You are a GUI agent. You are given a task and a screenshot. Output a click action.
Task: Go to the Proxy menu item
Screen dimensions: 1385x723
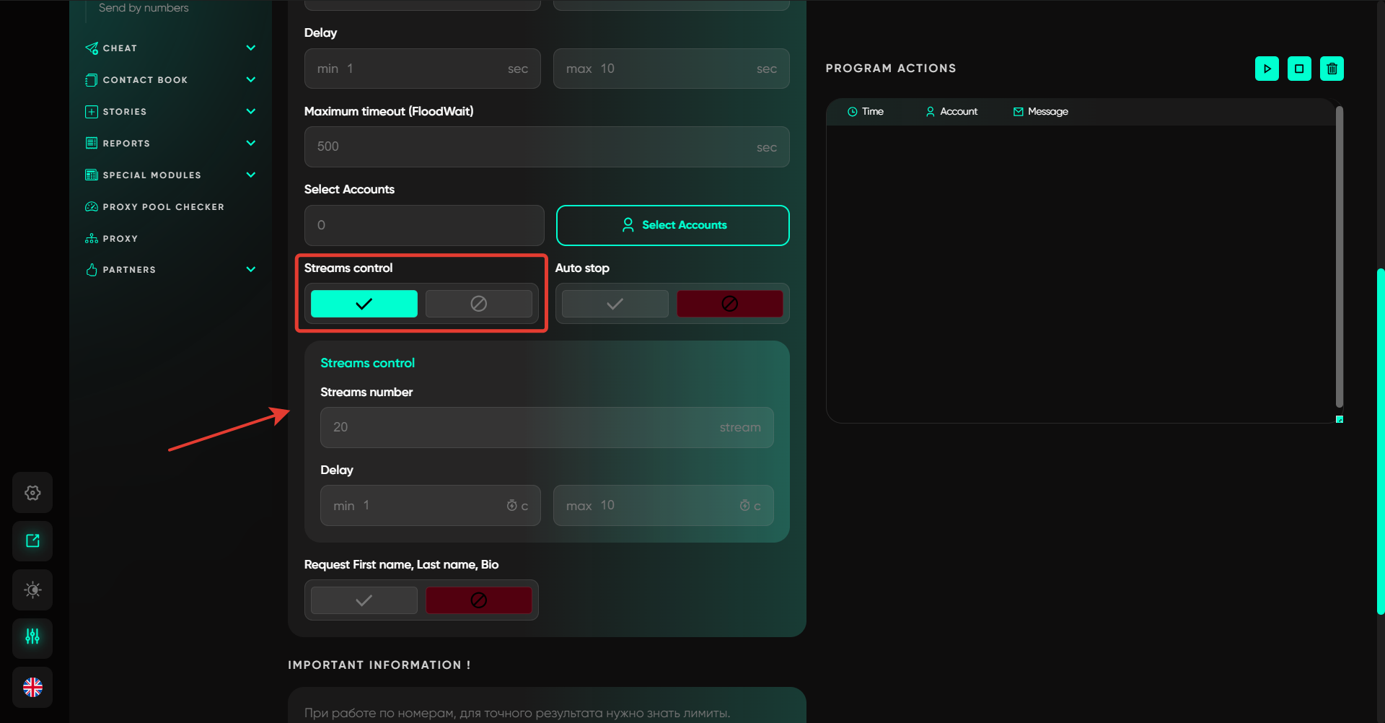[x=120, y=239]
